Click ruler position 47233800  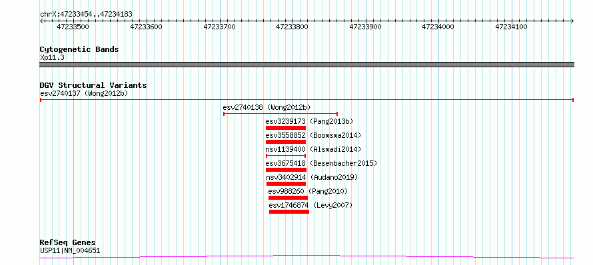[293, 27]
